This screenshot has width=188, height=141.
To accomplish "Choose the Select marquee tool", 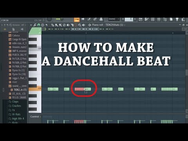I will click(x=76, y=25).
